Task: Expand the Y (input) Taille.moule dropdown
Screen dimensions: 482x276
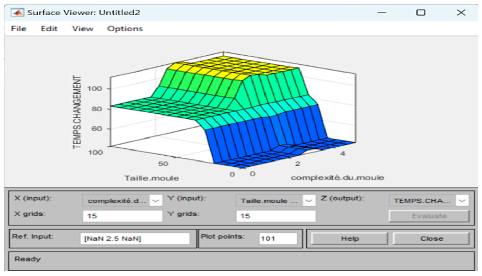Action: [x=309, y=201]
